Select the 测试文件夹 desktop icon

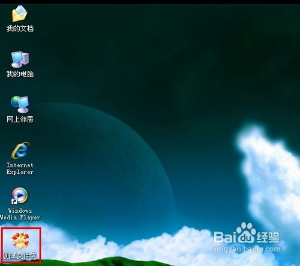point(20,241)
